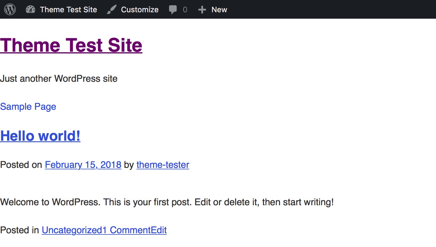Click the site palette icon beside Theme Test Site
436x247 pixels.
[30, 9]
